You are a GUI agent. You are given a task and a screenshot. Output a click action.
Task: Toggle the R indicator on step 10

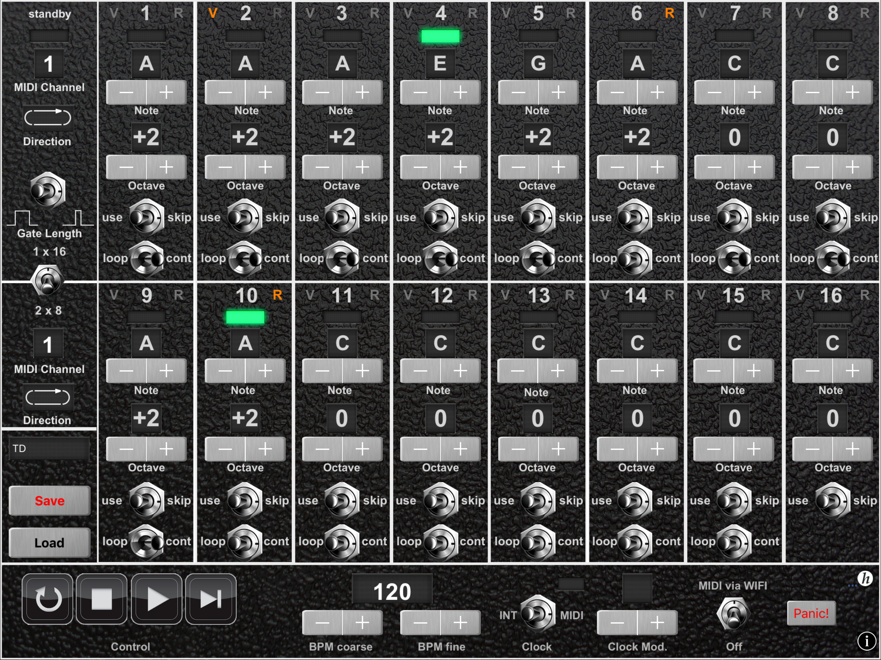pos(277,295)
